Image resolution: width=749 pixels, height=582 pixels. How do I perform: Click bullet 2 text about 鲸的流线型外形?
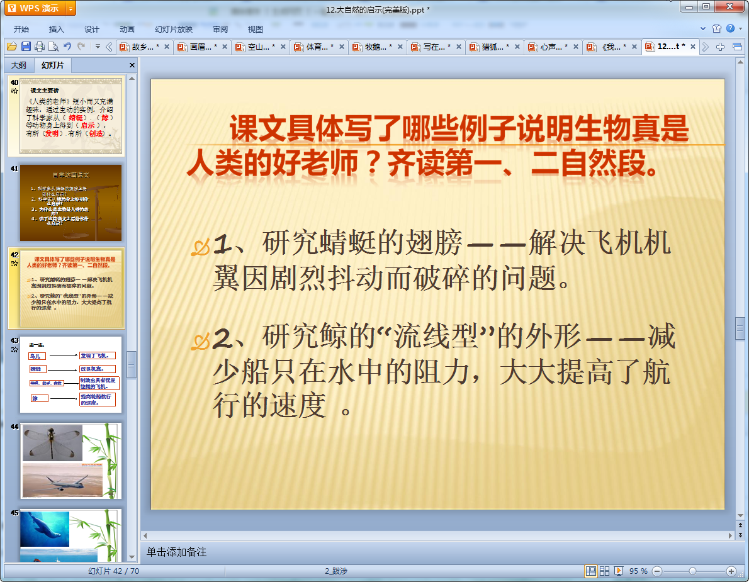(x=443, y=371)
